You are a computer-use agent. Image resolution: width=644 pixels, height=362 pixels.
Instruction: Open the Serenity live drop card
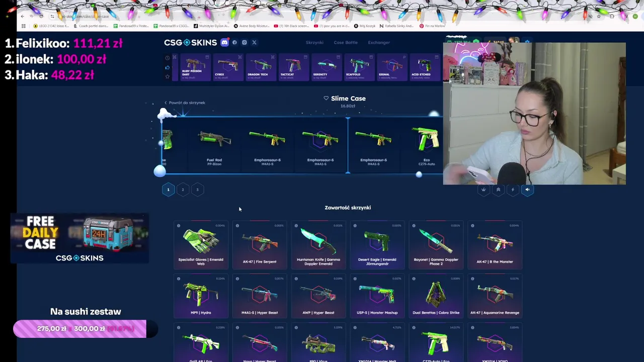coord(326,67)
